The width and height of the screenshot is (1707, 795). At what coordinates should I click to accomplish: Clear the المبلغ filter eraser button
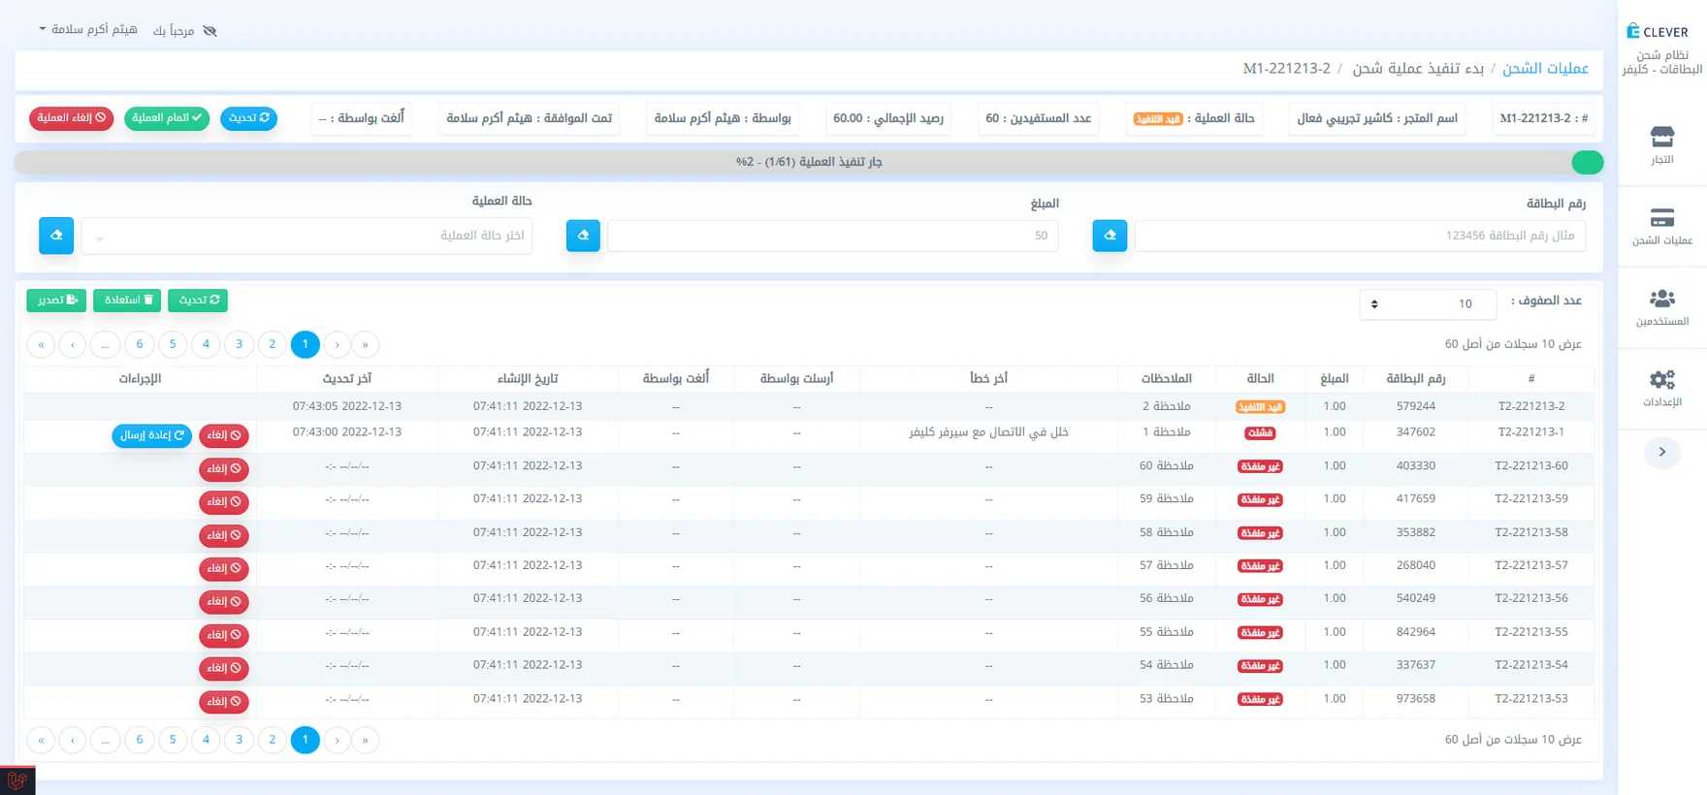(583, 236)
